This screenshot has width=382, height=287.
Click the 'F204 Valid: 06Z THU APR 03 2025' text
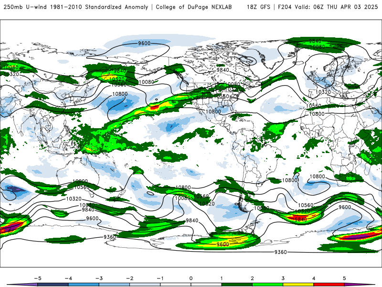click(328, 7)
